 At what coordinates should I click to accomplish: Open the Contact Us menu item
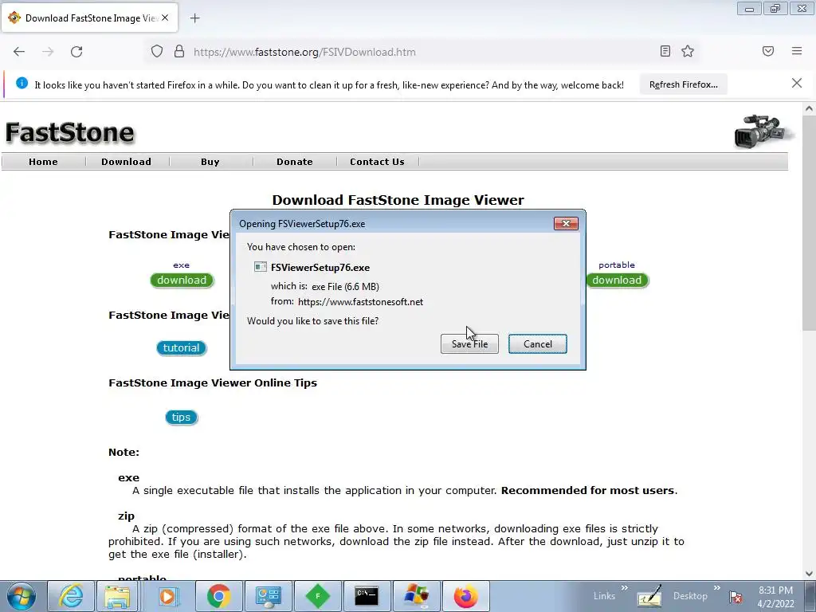(x=377, y=162)
